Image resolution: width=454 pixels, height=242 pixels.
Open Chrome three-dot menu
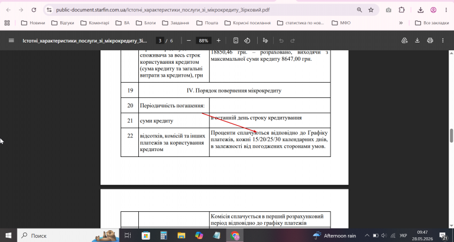click(446, 10)
